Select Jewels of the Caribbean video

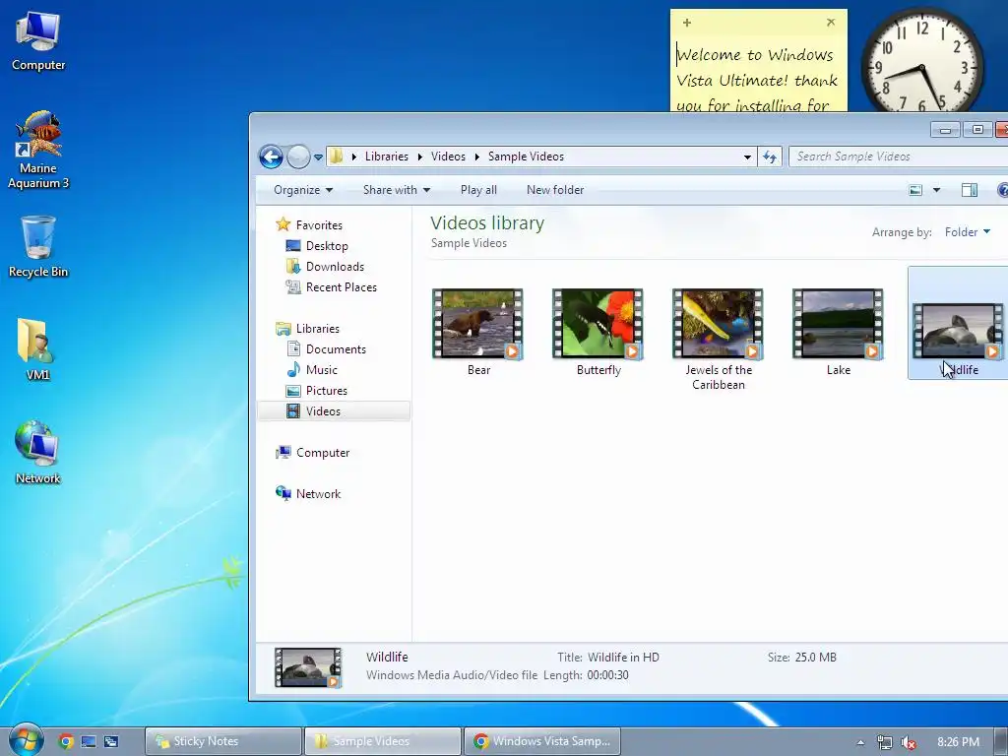pos(718,324)
